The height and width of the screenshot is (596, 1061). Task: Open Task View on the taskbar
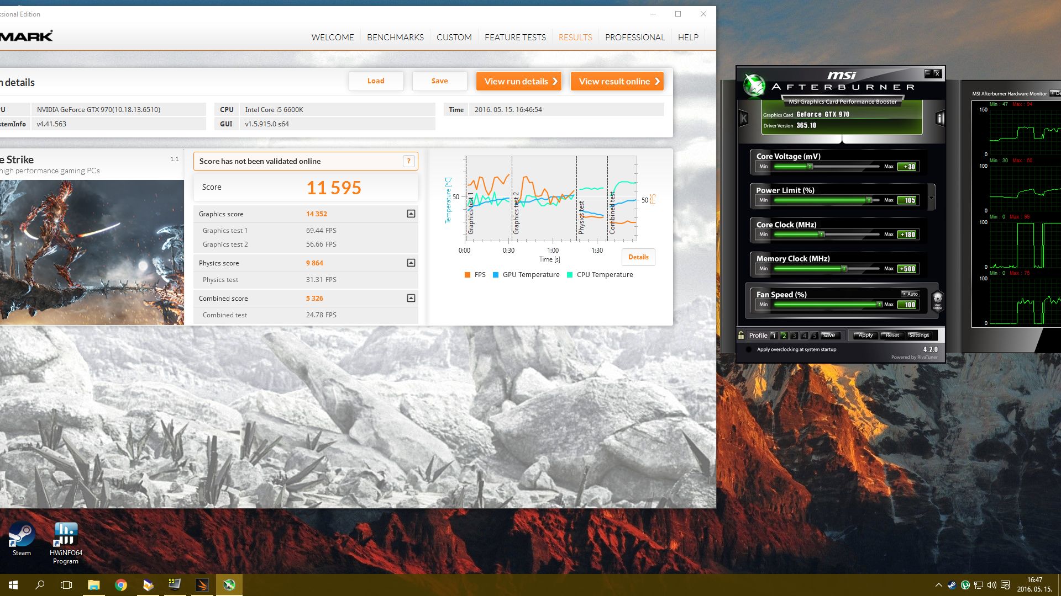click(x=66, y=585)
